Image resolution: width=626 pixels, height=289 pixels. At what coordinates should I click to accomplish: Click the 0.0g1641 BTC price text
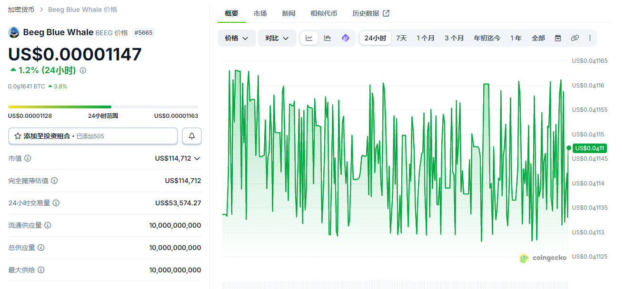(27, 87)
